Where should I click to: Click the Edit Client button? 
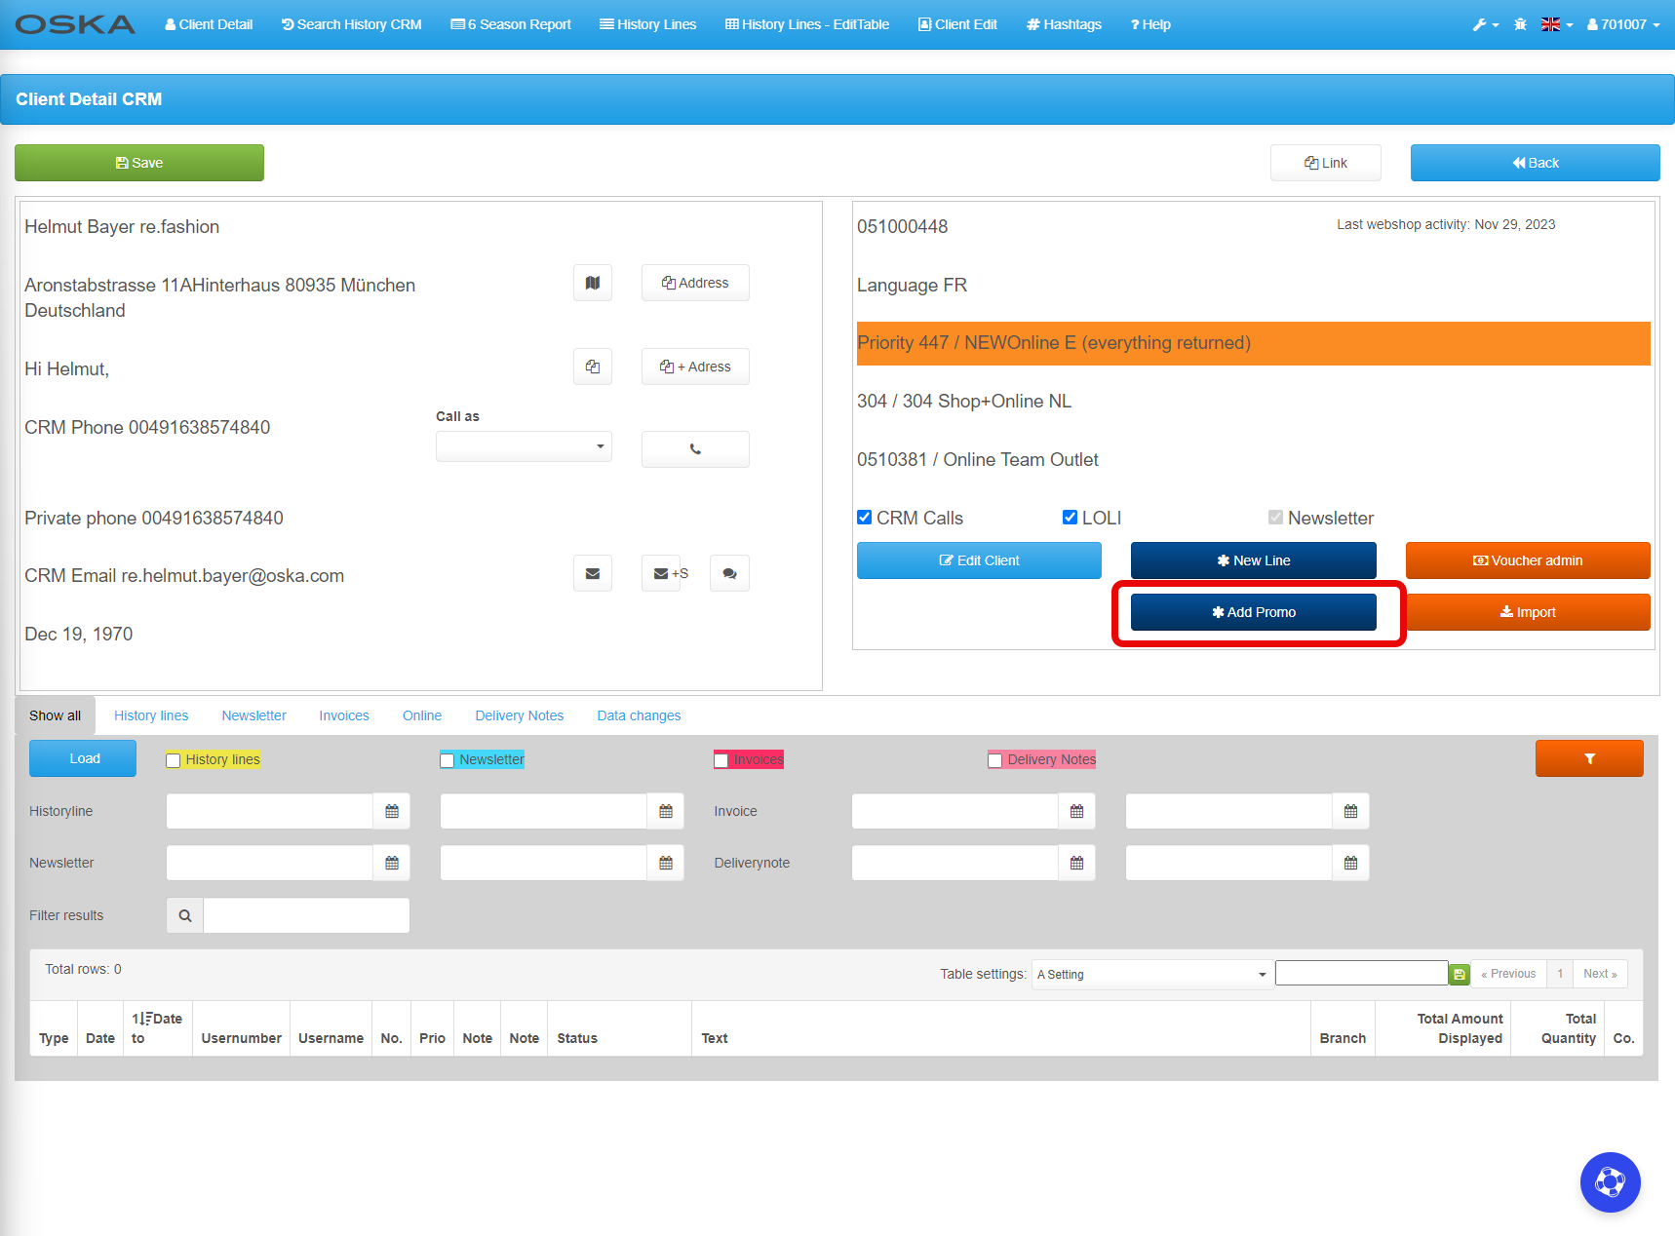(979, 560)
